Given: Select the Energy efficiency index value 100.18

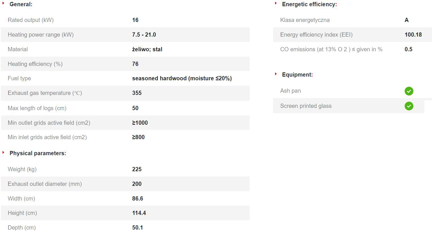Looking at the screenshot, I should (x=413, y=35).
